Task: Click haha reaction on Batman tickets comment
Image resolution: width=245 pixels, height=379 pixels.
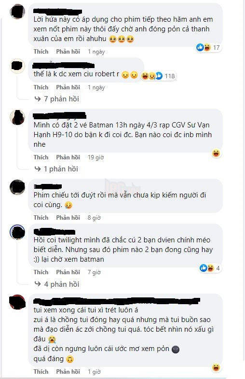Action: [216, 153]
